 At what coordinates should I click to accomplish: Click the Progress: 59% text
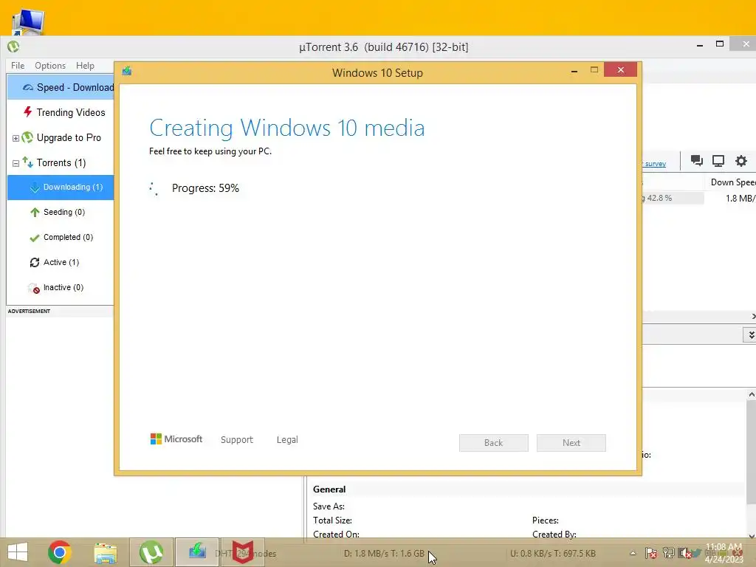click(x=205, y=188)
